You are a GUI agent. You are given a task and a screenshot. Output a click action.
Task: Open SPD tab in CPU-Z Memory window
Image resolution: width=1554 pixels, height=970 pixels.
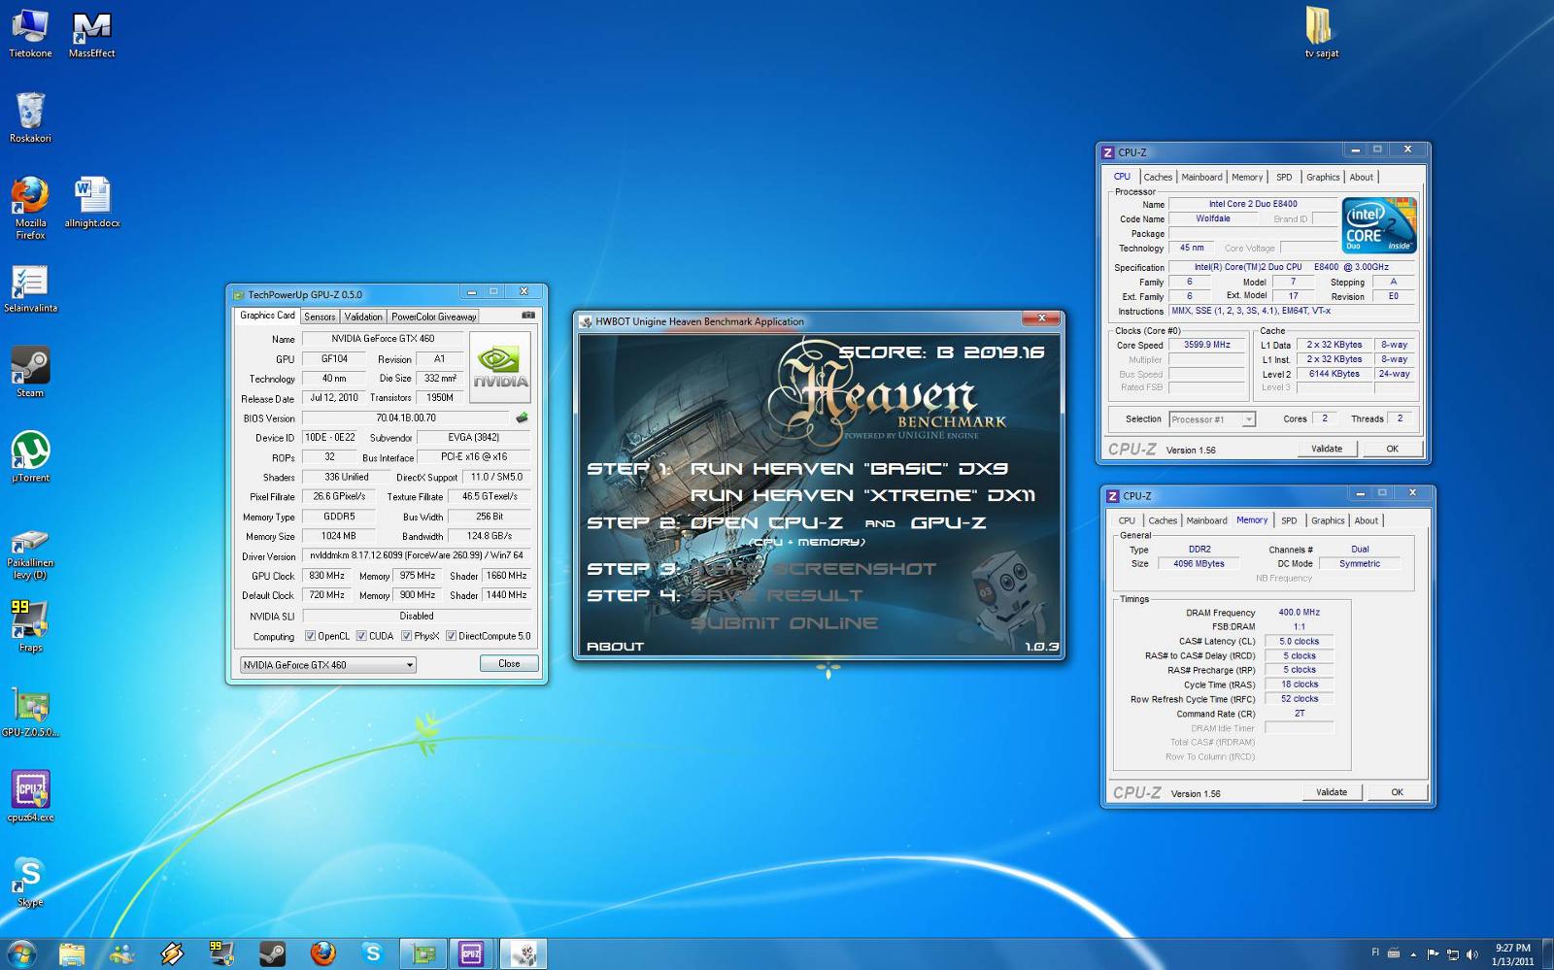tap(1289, 520)
